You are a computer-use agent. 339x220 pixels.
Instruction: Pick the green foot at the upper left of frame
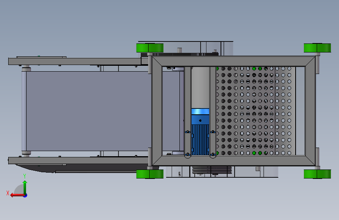[150, 48]
